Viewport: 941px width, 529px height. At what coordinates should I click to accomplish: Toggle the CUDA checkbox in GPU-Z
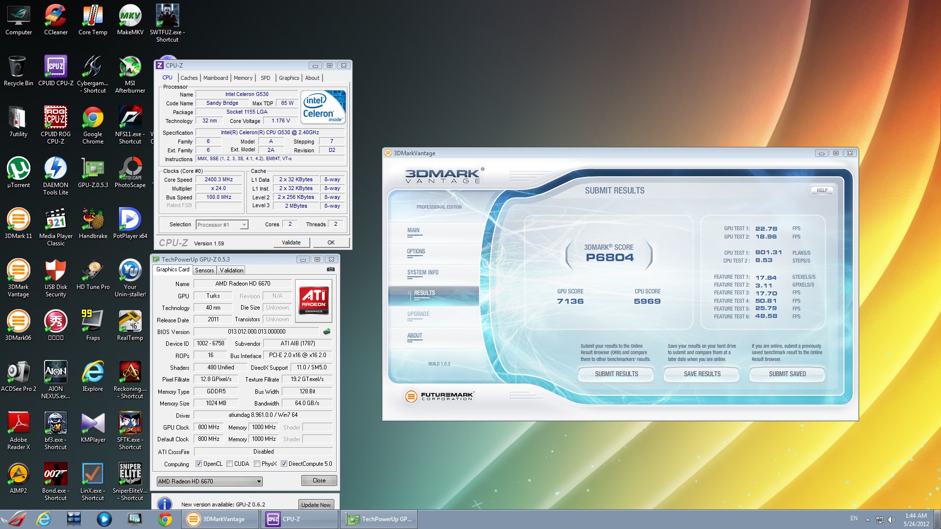coord(229,464)
